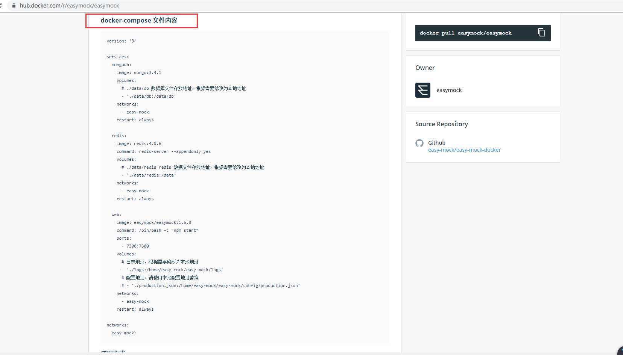The height and width of the screenshot is (355, 623).
Task: Click the address bar lock icon
Action: point(14,6)
